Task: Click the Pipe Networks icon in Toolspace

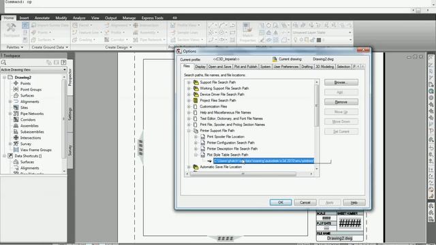Action: (x=16, y=114)
